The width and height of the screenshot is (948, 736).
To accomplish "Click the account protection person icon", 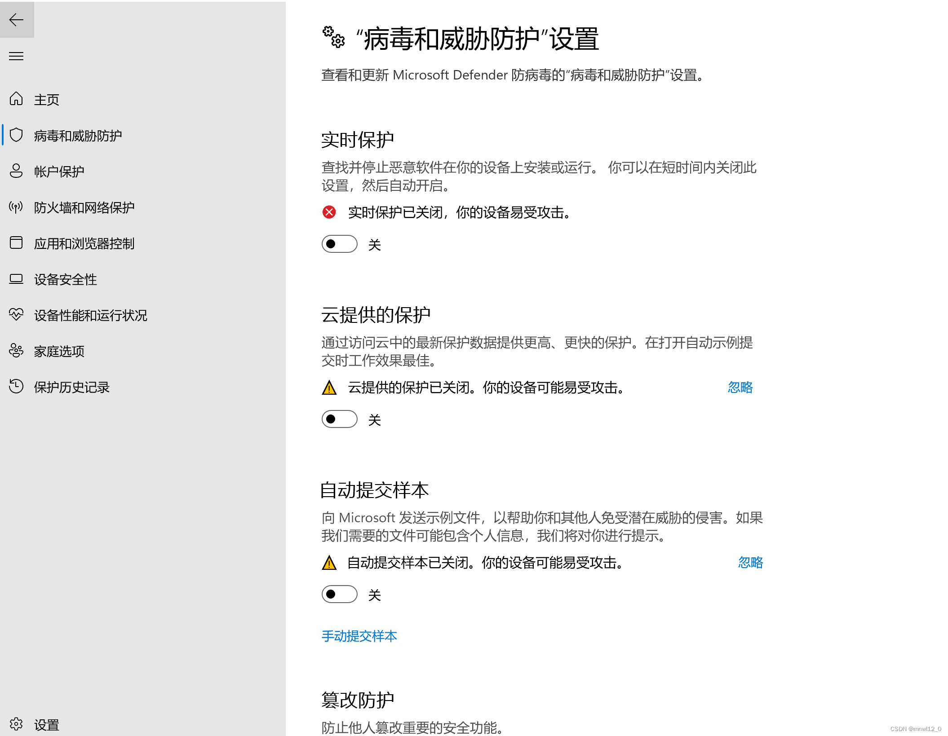I will (x=16, y=171).
